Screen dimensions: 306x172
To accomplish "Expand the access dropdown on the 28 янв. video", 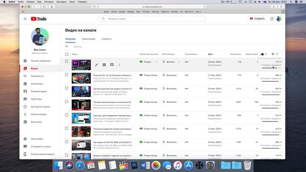I will (156, 62).
